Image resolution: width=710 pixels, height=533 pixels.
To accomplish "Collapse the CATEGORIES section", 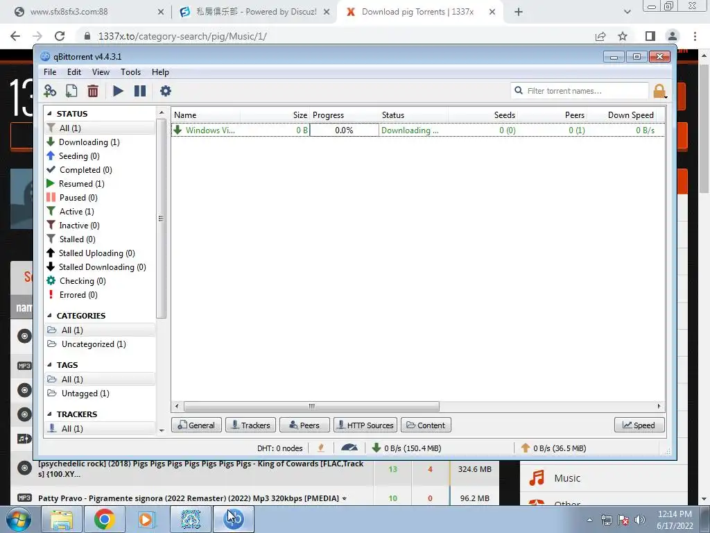I will [49, 316].
